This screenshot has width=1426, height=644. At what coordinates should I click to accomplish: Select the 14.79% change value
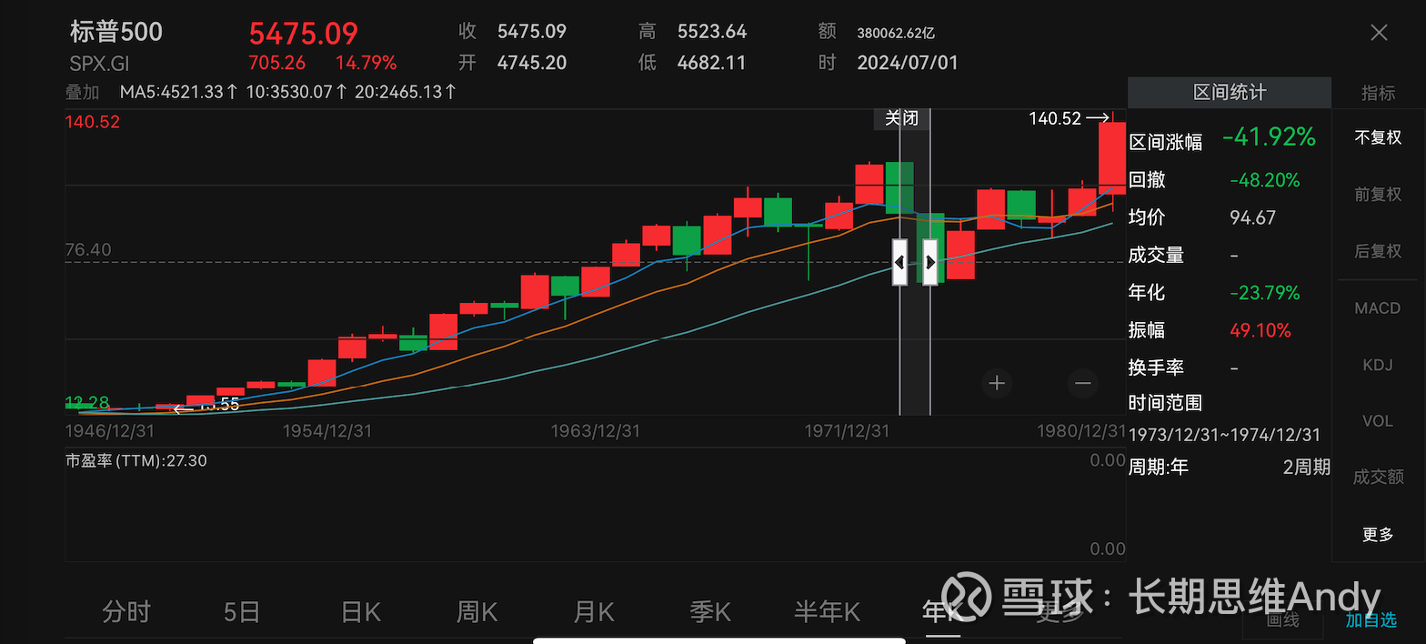[x=367, y=63]
